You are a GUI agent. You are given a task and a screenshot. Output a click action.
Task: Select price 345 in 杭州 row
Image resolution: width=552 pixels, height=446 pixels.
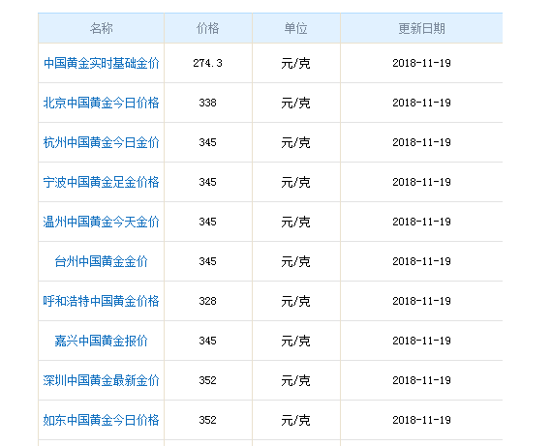(x=207, y=143)
